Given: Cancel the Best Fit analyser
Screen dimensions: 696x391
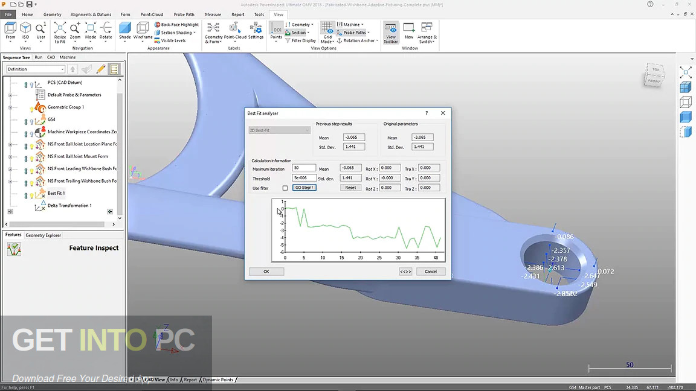Looking at the screenshot, I should pyautogui.click(x=431, y=272).
